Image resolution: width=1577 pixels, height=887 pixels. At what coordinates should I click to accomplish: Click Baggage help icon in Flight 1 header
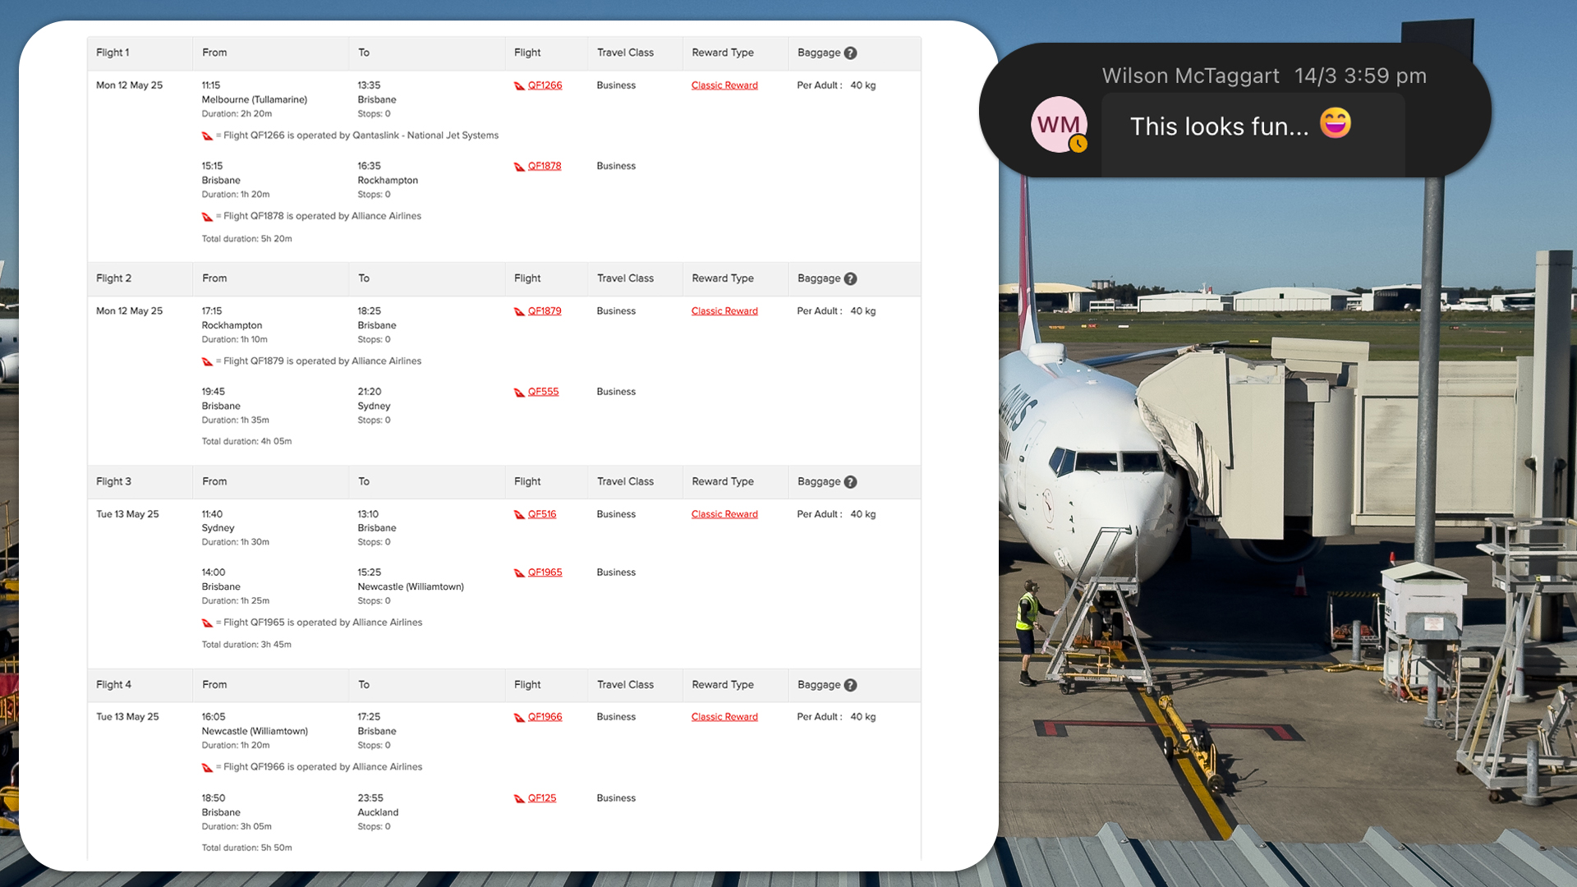[851, 53]
